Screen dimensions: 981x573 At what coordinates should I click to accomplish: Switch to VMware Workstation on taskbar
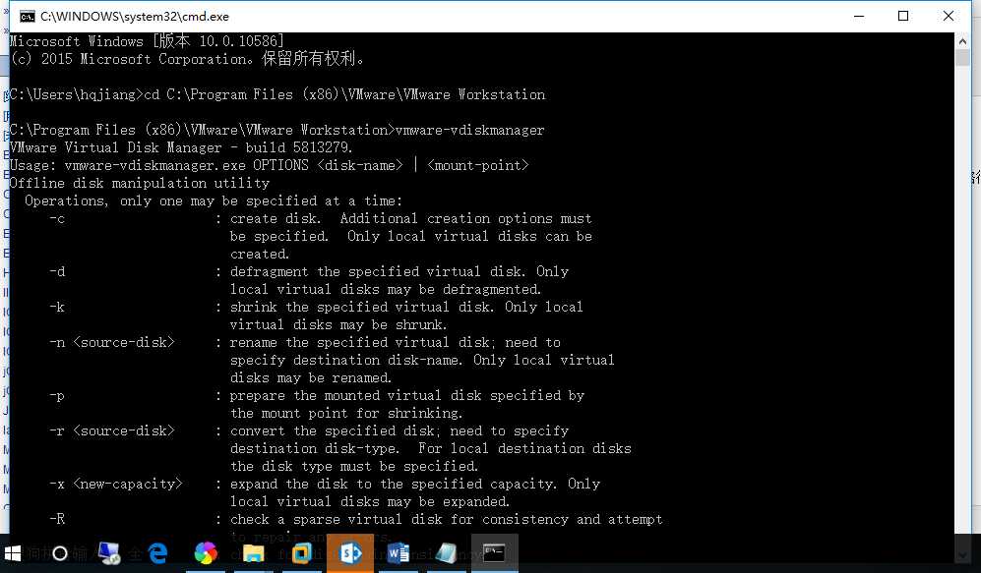[x=301, y=553]
